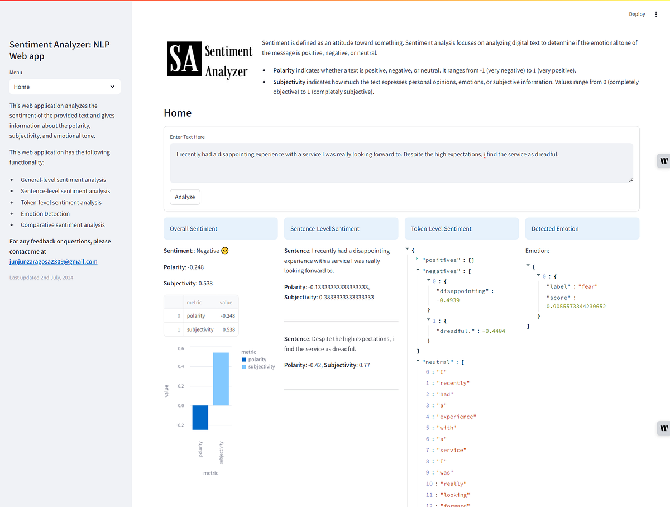This screenshot has height=507, width=670.
Task: Open the junjunzaragosa2309@gmail.com email link
Action: pyautogui.click(x=53, y=261)
